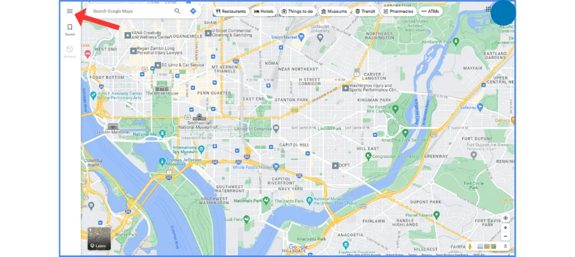Open the Recents history panel
Screen dimensions: 575x257
(70, 52)
